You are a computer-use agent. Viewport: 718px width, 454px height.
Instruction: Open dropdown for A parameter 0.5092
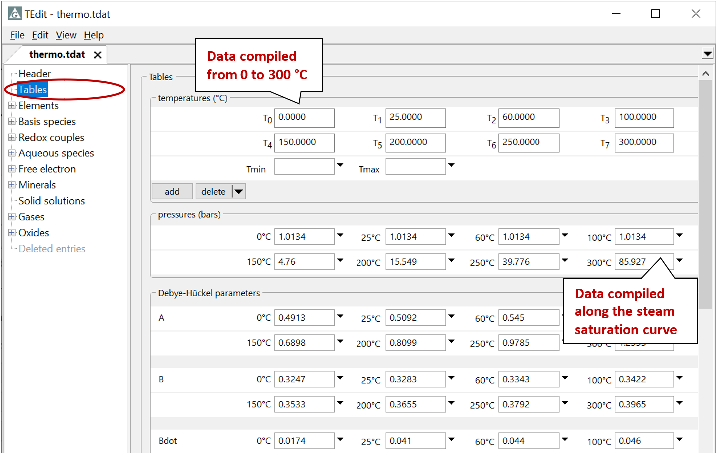[452, 316]
